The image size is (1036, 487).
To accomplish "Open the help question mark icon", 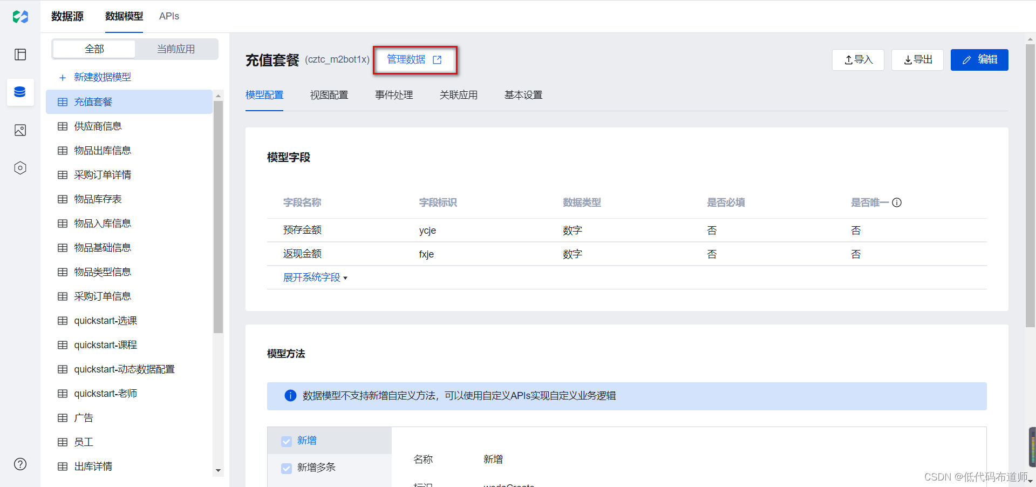I will point(21,464).
